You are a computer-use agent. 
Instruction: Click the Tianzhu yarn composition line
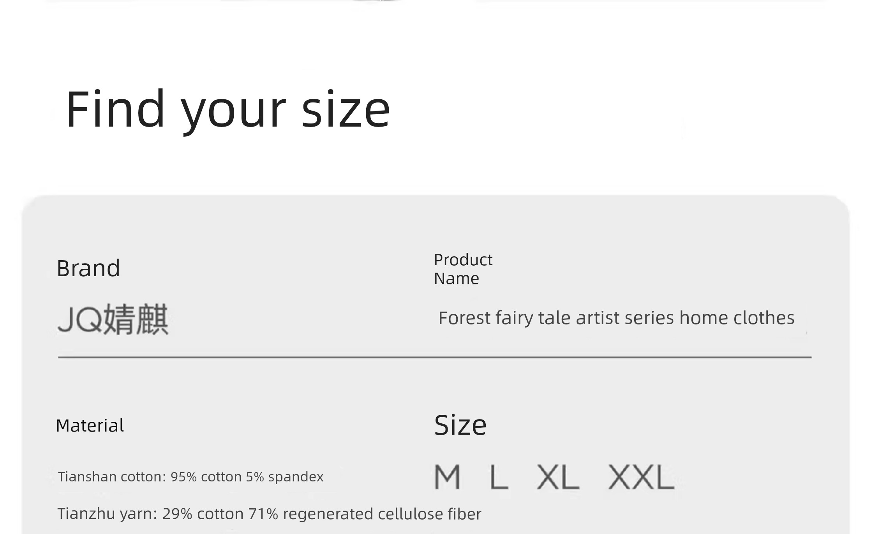(269, 514)
